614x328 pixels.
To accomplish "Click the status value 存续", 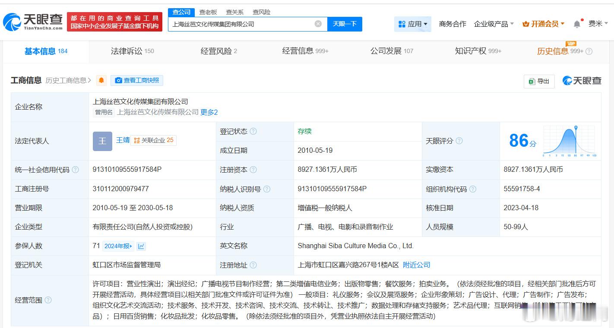I will (x=304, y=131).
